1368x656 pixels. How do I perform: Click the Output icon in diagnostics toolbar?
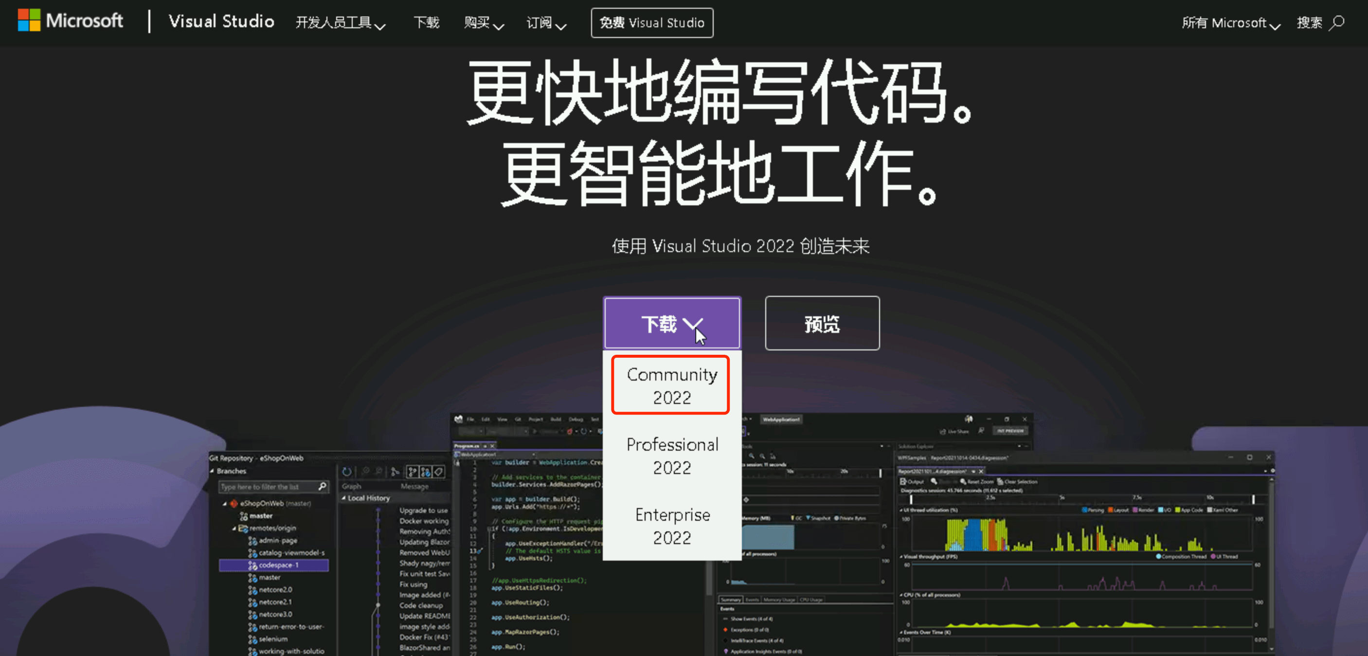tap(903, 482)
